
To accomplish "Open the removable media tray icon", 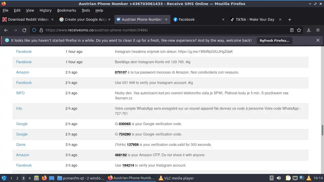I will 271,178.
